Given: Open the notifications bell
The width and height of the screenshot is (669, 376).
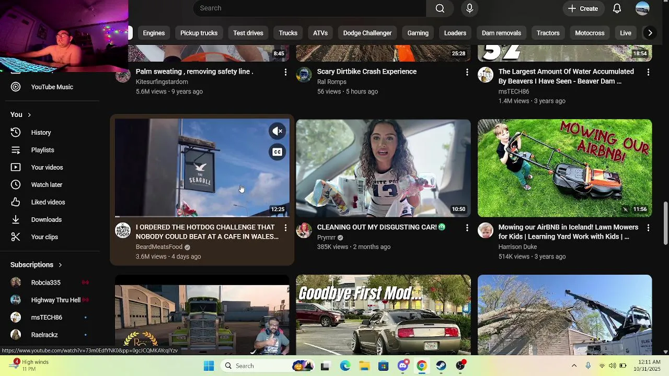Looking at the screenshot, I should click(617, 8).
